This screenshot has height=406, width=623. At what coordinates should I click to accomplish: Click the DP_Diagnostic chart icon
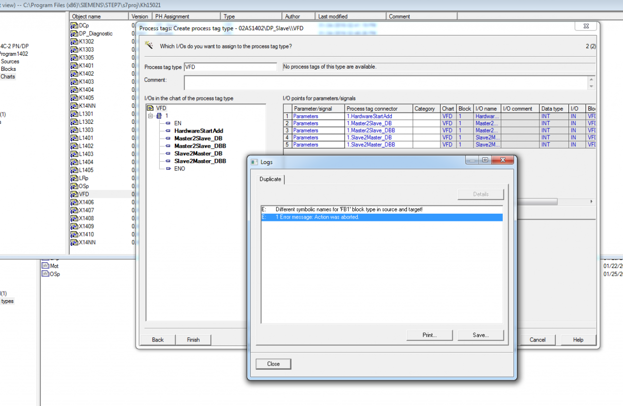[x=74, y=34]
